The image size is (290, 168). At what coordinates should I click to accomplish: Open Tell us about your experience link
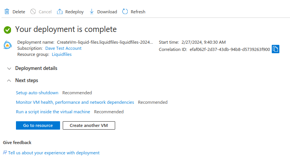coord(54,153)
